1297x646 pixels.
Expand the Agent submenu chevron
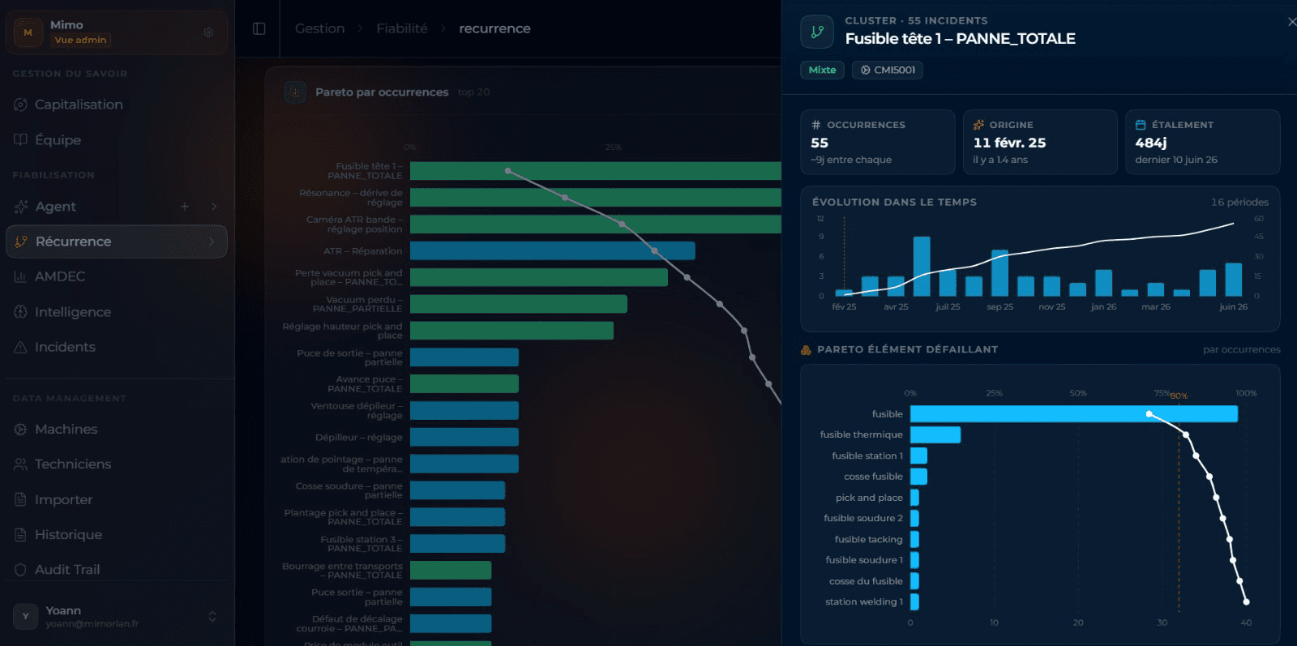213,207
